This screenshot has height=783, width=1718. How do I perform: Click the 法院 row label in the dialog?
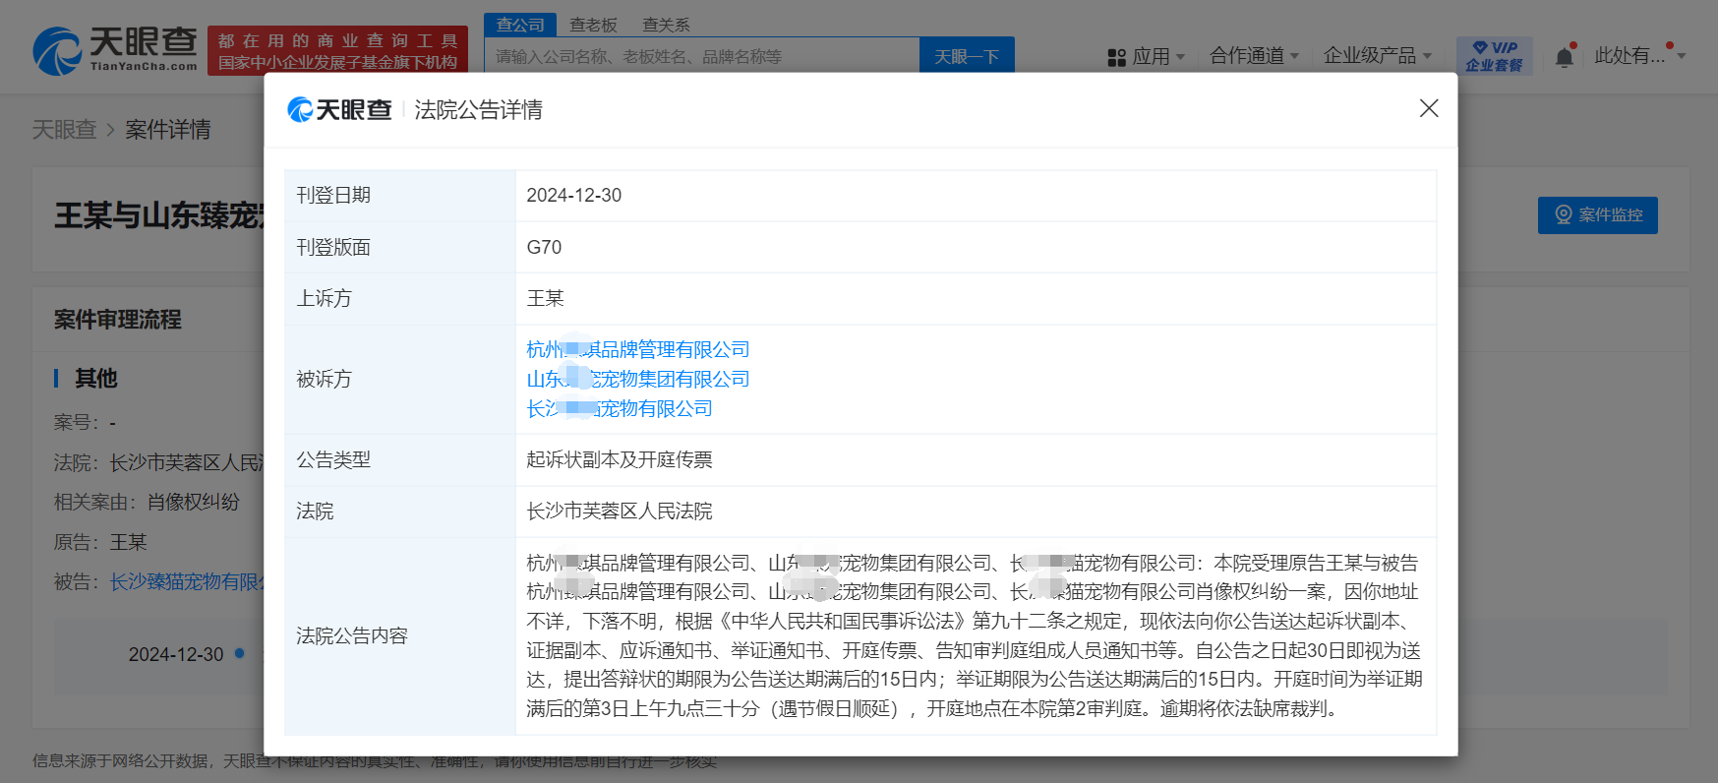click(315, 512)
